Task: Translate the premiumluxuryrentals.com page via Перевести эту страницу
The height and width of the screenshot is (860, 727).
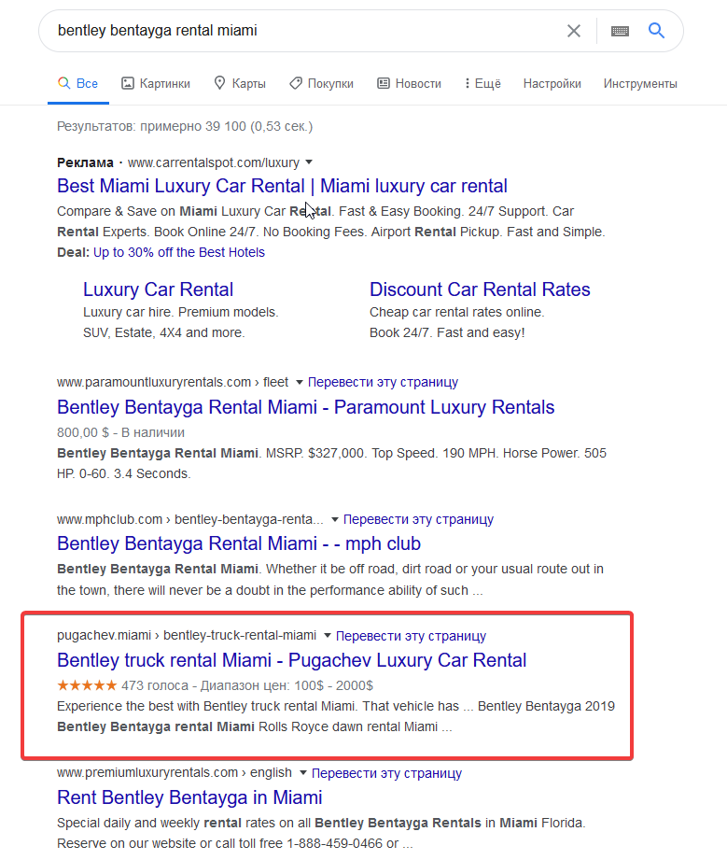Action: [386, 773]
